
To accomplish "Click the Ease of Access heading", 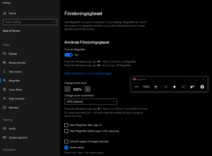I will pyautogui.click(x=11, y=31).
